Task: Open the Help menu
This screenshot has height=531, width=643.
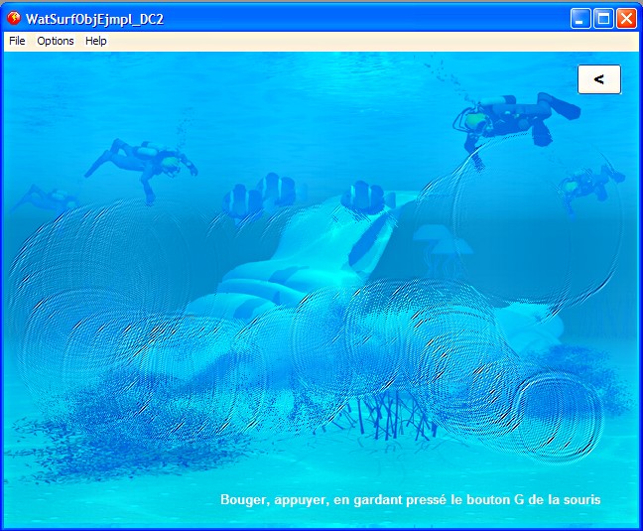Action: click(x=96, y=41)
